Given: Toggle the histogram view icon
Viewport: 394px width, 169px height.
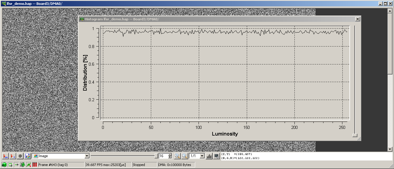Looking at the screenshot, I should [x=209, y=156].
